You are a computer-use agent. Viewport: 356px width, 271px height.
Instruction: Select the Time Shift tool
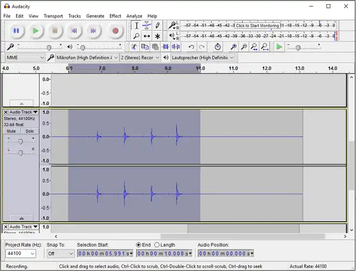[x=147, y=36]
